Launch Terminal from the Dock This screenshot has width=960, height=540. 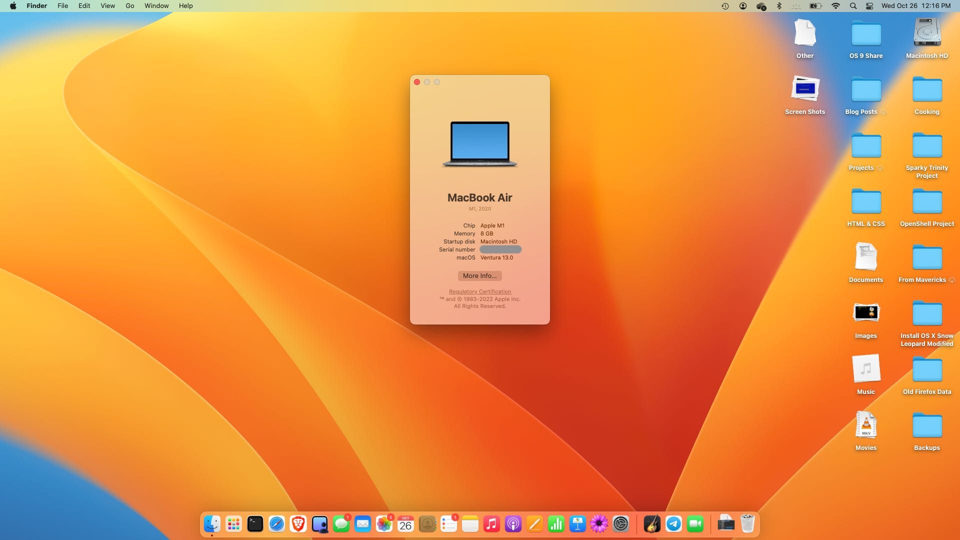tap(255, 524)
